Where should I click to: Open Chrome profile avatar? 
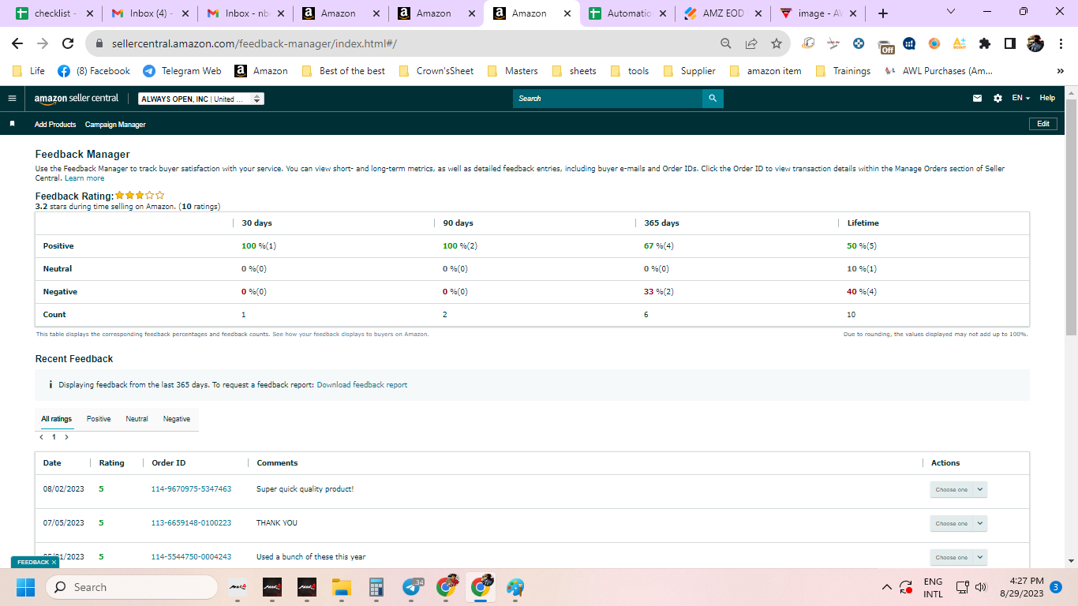coord(1035,44)
